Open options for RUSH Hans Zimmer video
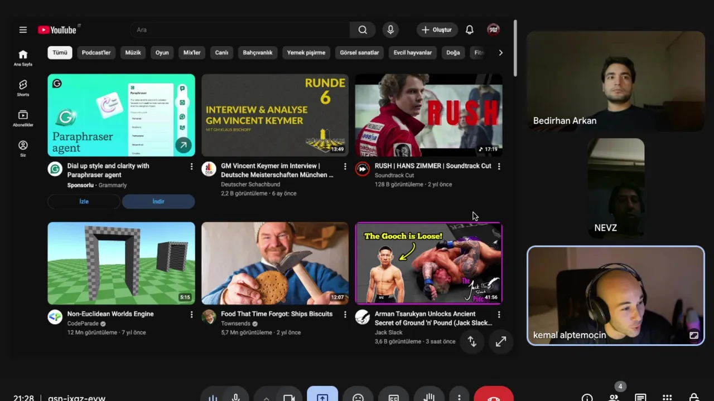Viewport: 714px width, 401px height. pyautogui.click(x=499, y=167)
